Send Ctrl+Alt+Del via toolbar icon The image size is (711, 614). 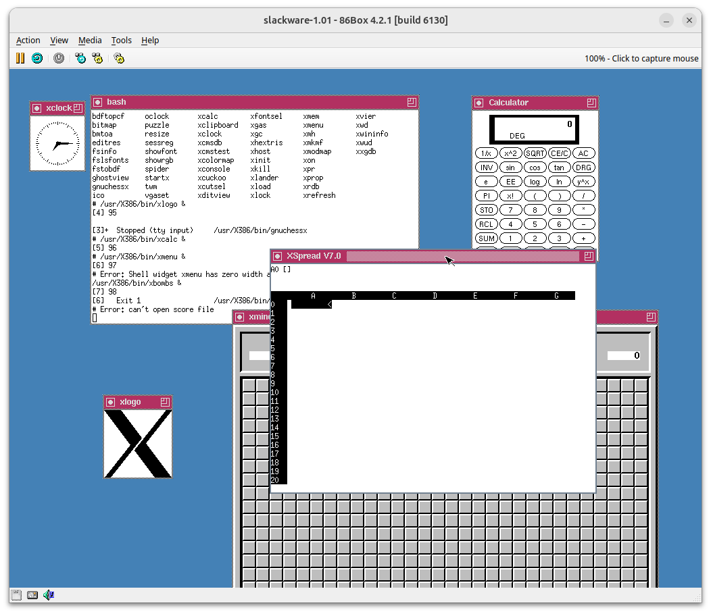[80, 58]
